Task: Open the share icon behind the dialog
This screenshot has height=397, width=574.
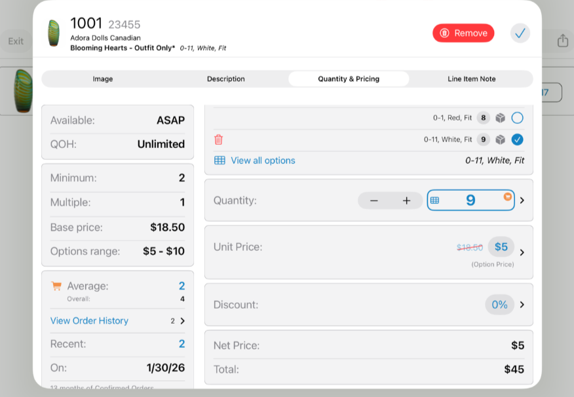Action: click(x=563, y=41)
